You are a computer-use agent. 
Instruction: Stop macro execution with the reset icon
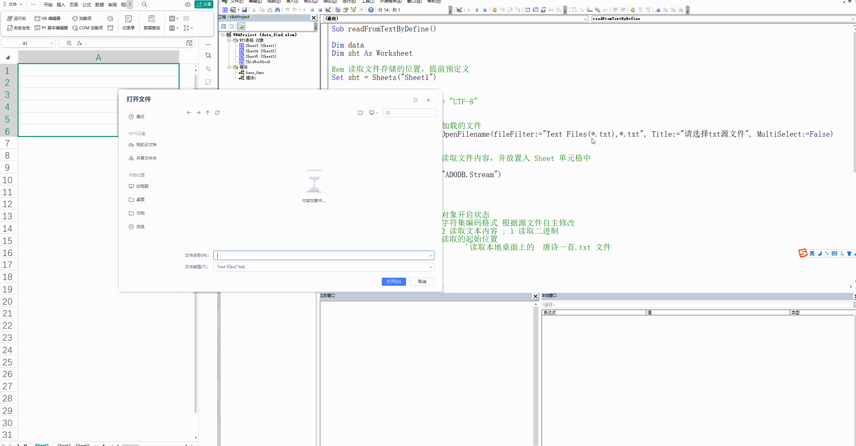[x=320, y=10]
